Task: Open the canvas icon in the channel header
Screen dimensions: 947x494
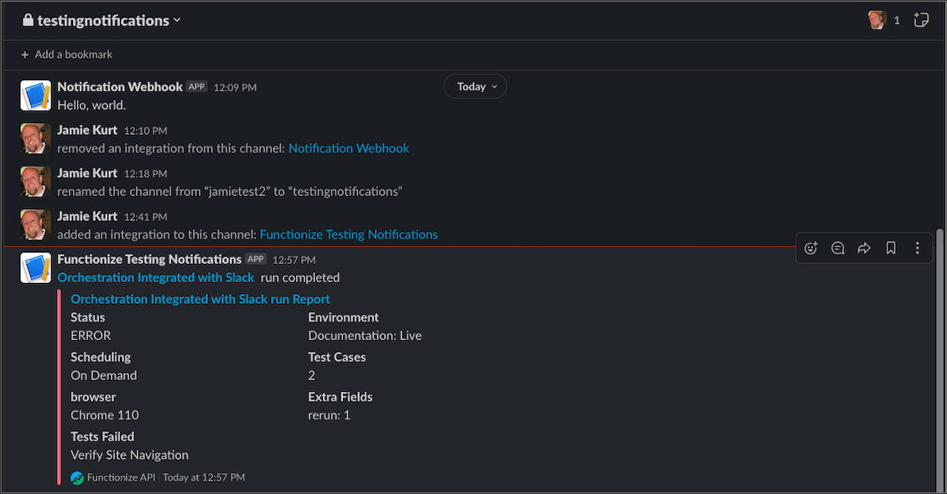Action: point(921,20)
